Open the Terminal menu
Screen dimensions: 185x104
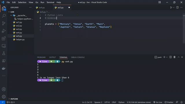coord(50,2)
